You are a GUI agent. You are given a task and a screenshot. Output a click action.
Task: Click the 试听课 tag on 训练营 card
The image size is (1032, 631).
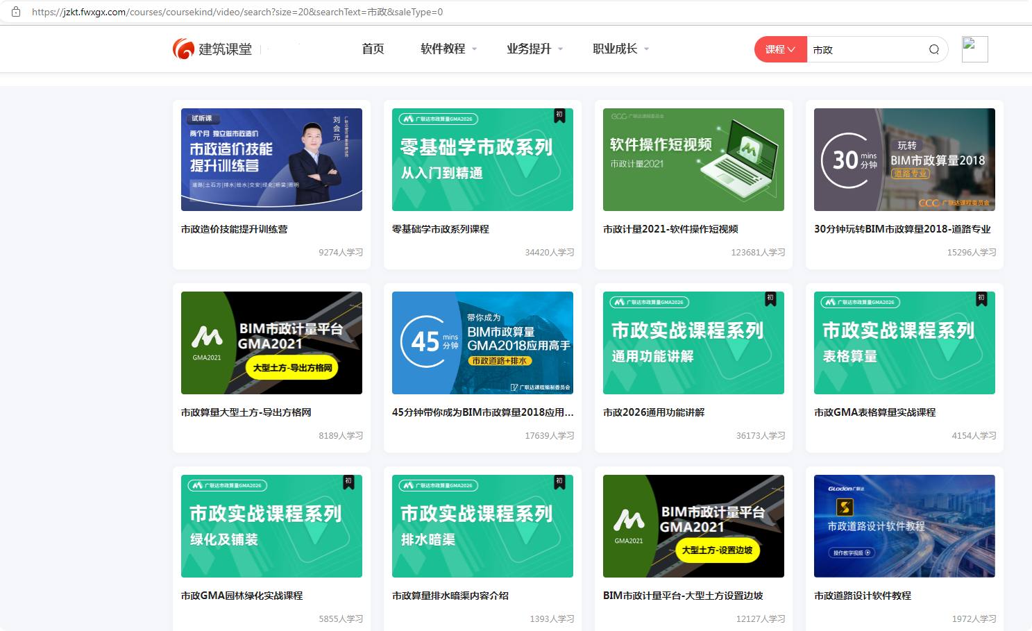202,119
